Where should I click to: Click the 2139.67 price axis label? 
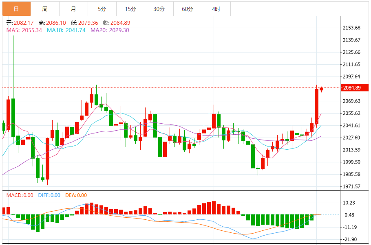click(351, 40)
